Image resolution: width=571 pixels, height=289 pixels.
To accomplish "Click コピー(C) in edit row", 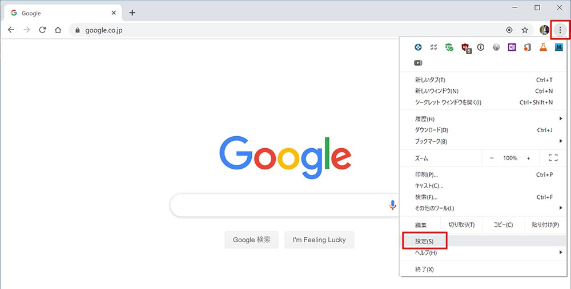I will point(503,225).
